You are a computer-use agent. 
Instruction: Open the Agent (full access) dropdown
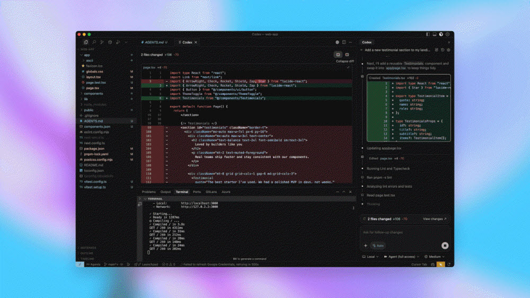coord(401,257)
